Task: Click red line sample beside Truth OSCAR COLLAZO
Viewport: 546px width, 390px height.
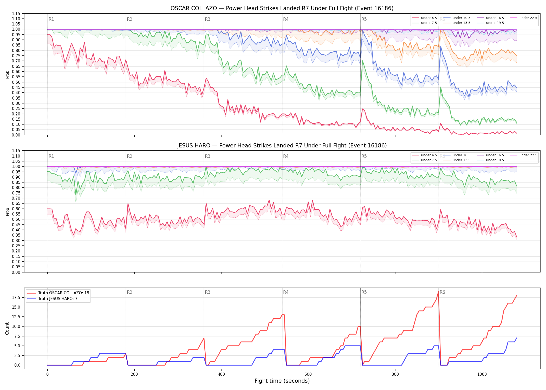Action: (x=31, y=293)
